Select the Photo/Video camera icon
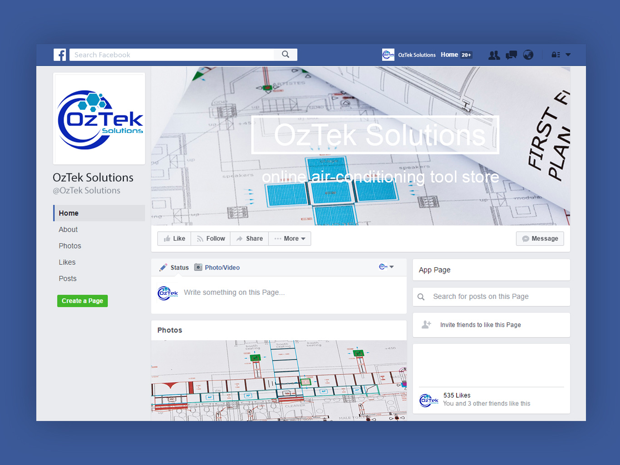 [x=198, y=267]
